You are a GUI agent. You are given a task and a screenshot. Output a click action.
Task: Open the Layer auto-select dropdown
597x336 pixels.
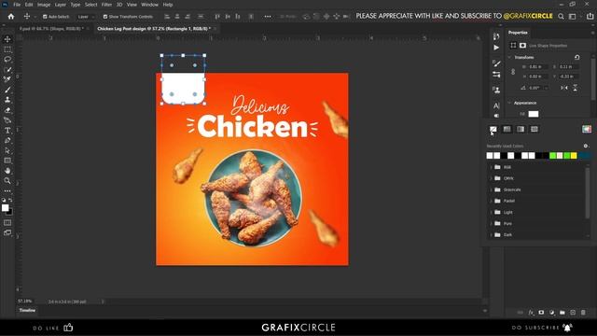[x=86, y=17]
